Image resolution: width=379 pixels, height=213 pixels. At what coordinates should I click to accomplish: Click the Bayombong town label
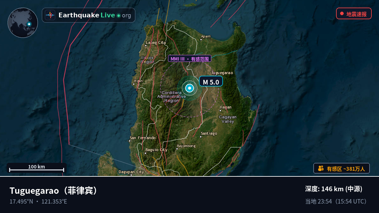[x=186, y=146]
